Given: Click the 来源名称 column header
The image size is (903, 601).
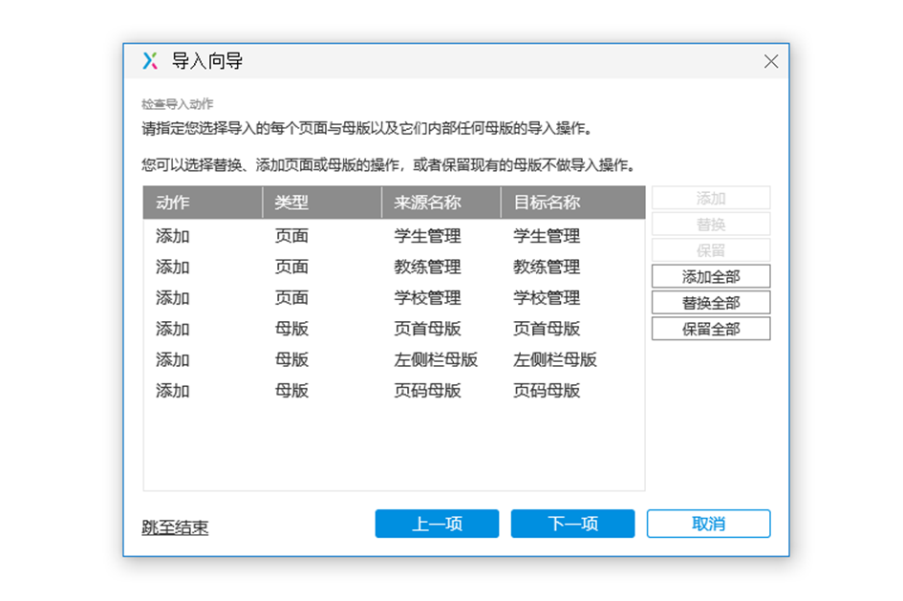Looking at the screenshot, I should (441, 202).
